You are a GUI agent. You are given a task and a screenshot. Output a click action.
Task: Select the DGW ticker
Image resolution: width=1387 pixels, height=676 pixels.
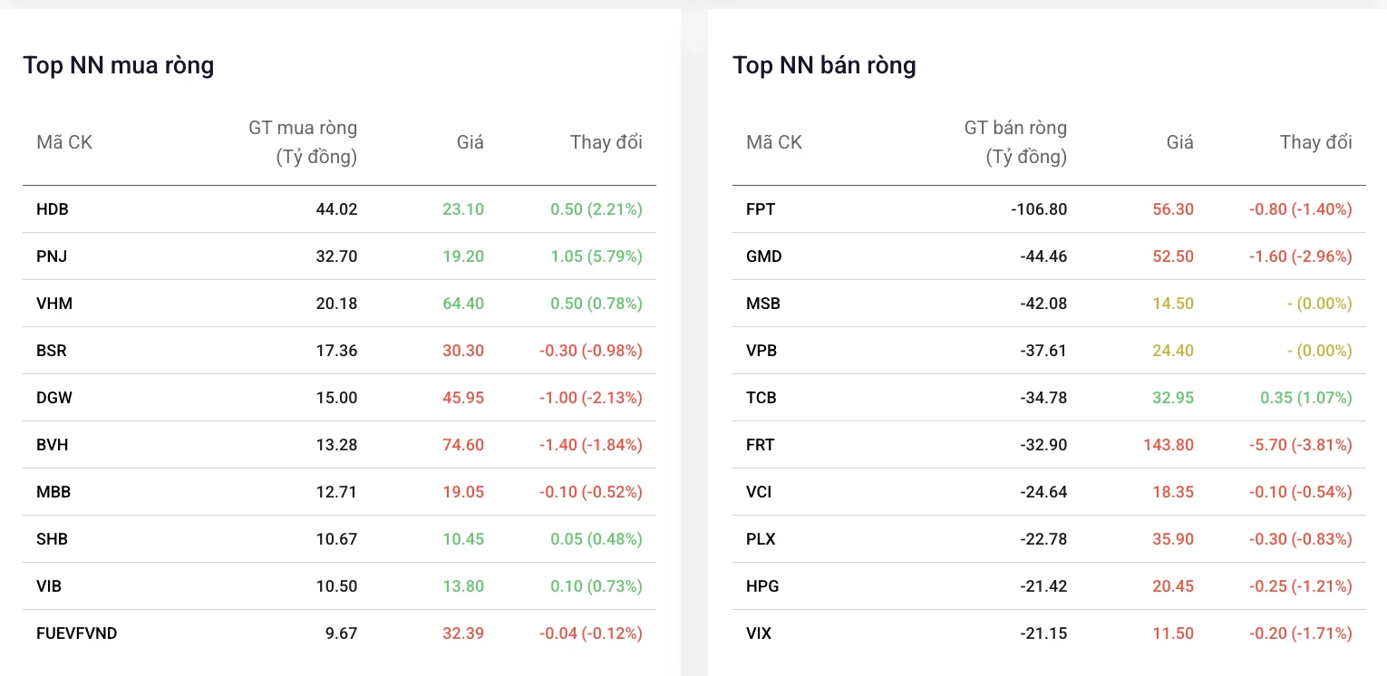[x=54, y=398]
